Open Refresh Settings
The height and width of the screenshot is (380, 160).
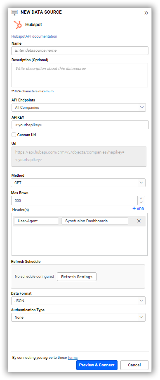[x=77, y=277]
